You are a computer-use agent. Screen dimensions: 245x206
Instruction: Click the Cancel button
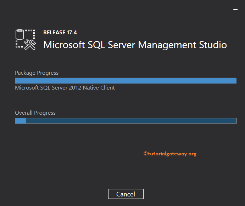126,194
